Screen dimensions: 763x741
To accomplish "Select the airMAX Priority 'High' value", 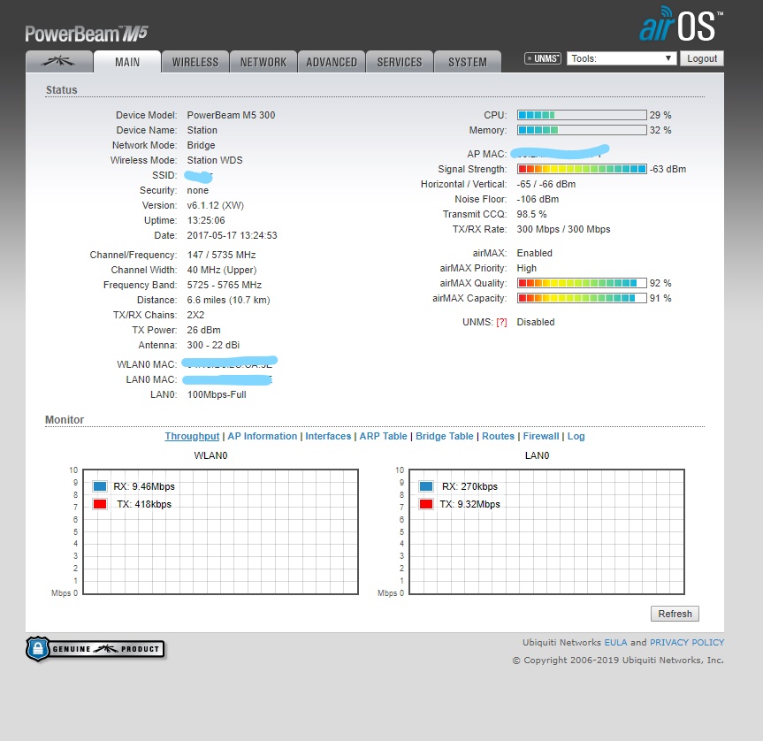I will [527, 268].
